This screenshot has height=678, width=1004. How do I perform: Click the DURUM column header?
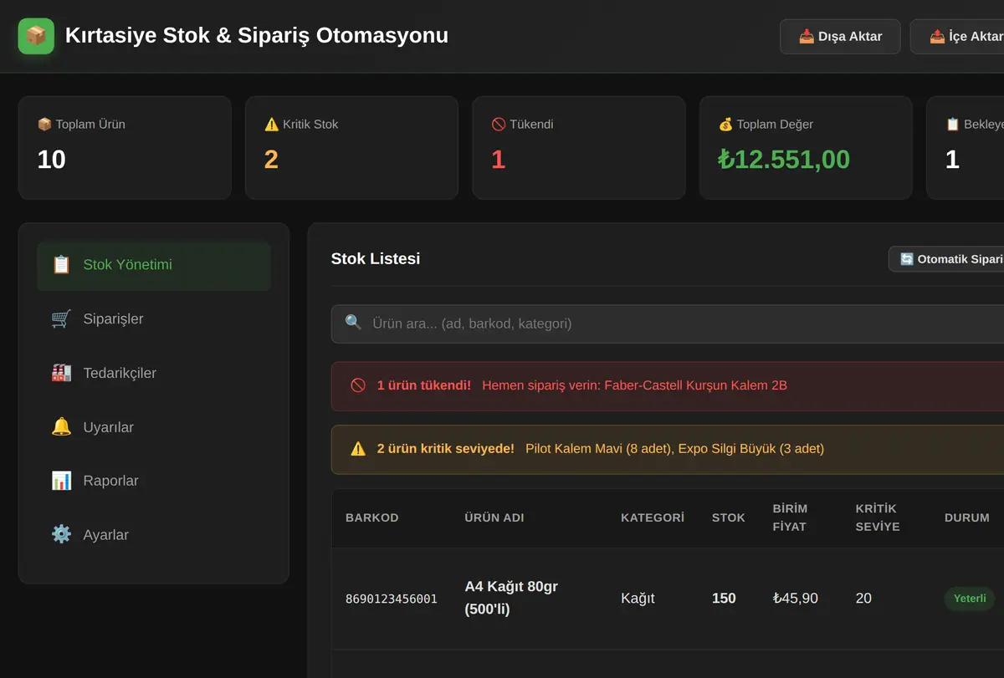click(967, 517)
